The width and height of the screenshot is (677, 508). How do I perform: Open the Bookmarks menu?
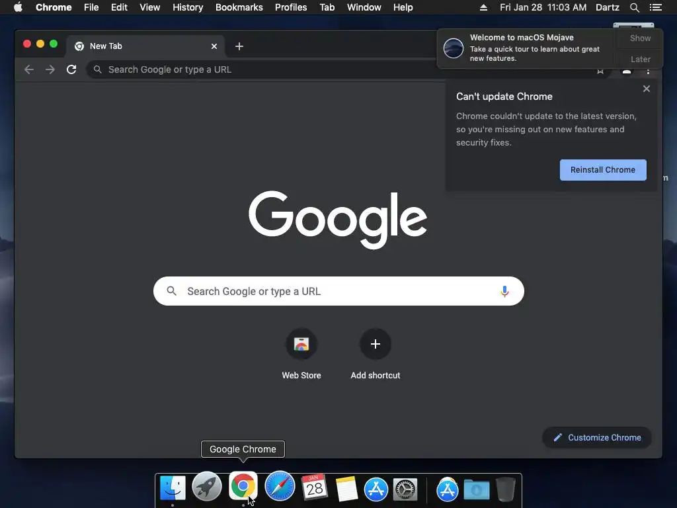[239, 7]
